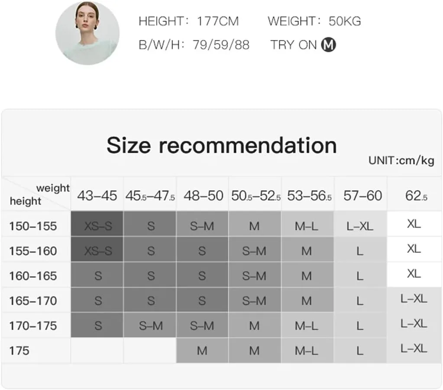Click the L–XL cell in the 150–155 row
The width and height of the screenshot is (443, 390).
coord(360,226)
